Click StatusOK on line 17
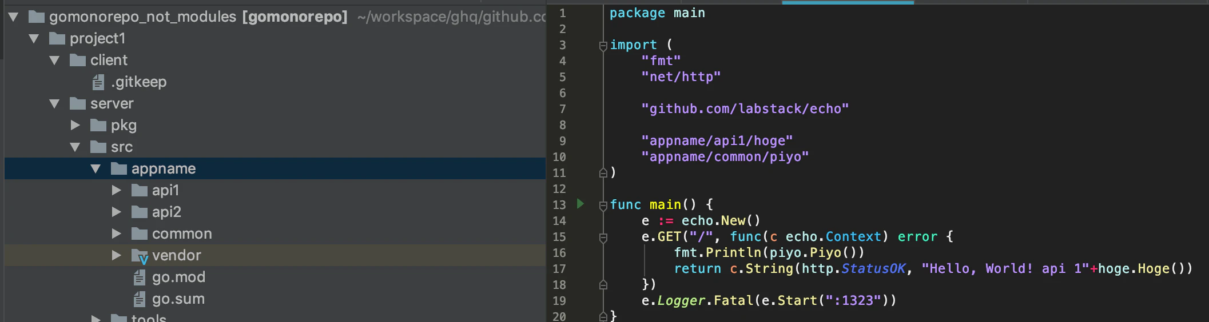This screenshot has width=1209, height=322. 873,269
